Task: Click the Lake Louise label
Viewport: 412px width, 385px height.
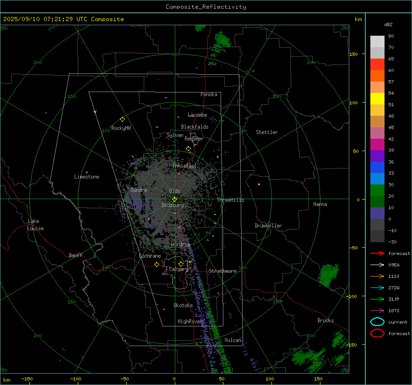Action: [x=35, y=225]
